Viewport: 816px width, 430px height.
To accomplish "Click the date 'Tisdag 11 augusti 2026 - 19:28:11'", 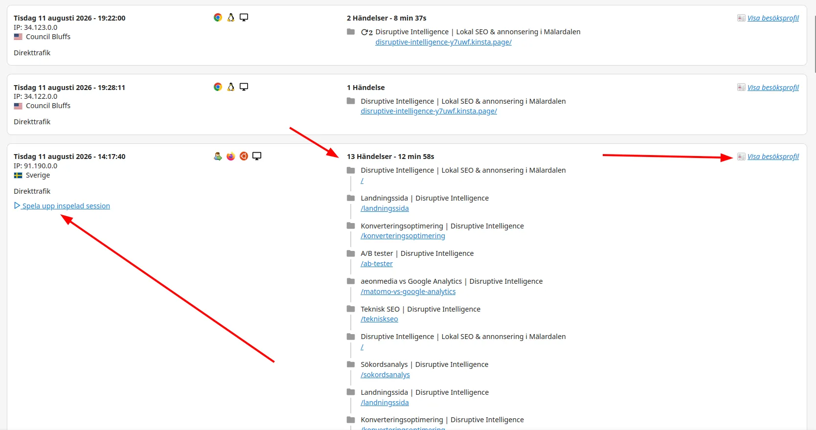I will (69, 88).
